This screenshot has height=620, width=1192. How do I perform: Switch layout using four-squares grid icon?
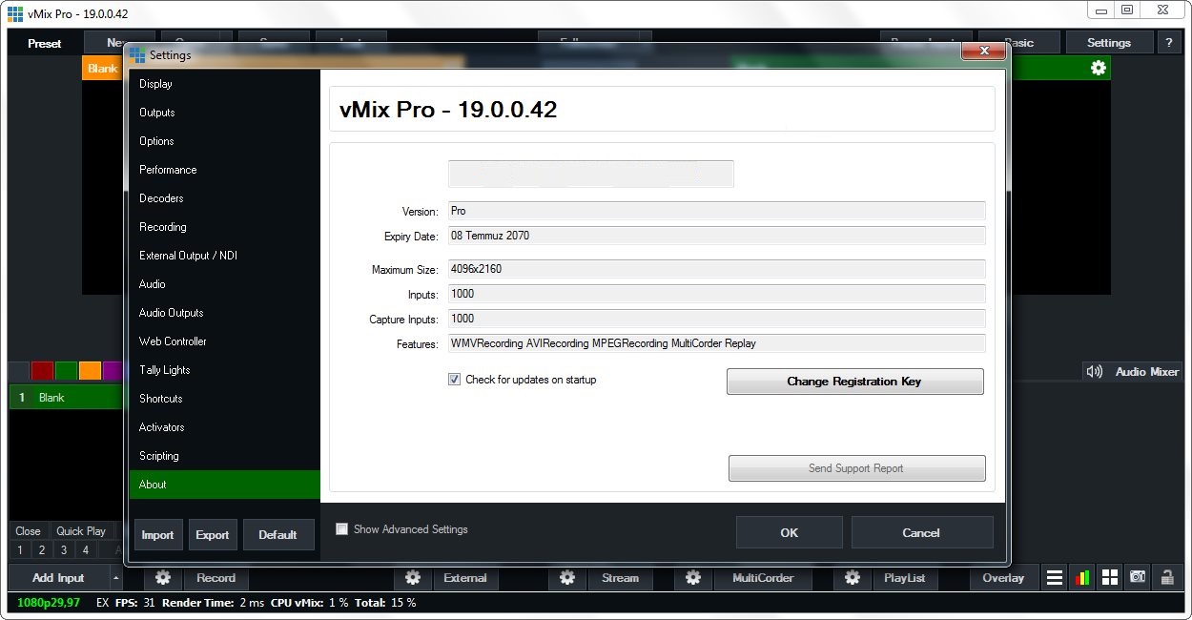1110,578
